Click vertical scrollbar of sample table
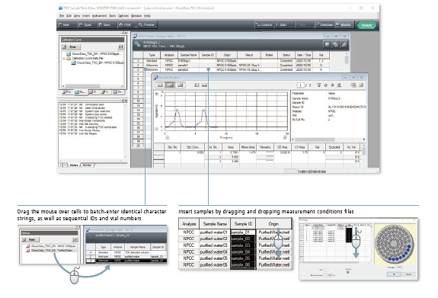This screenshot has height=298, width=438. [x=347, y=60]
